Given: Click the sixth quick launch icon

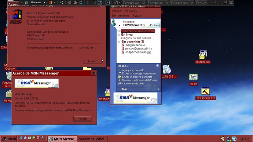Looking at the screenshot, I should (42, 138).
